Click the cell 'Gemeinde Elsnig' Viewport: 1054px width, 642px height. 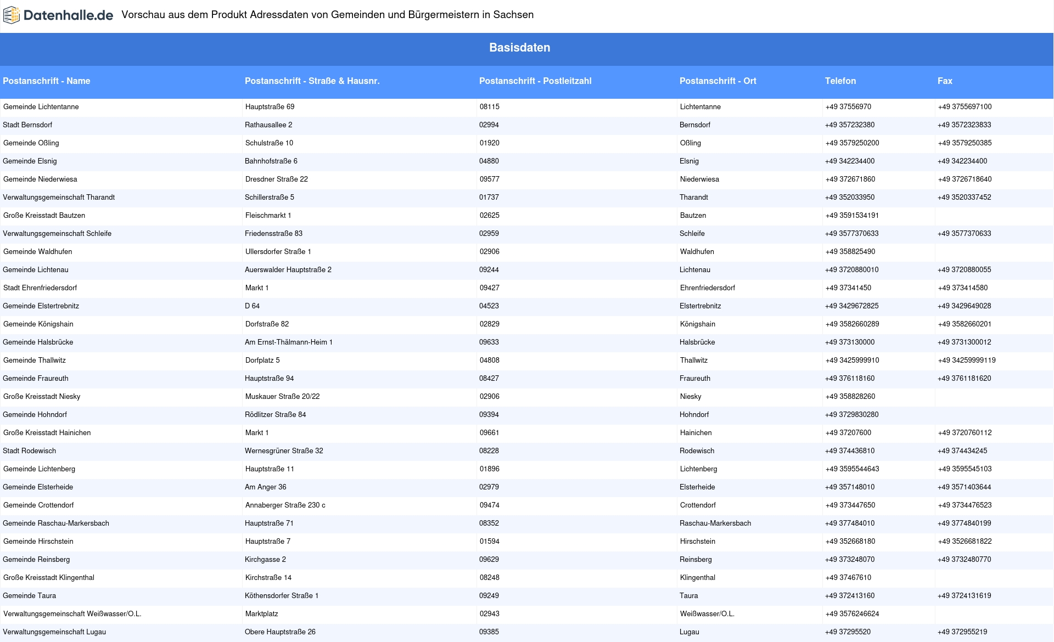pos(30,161)
